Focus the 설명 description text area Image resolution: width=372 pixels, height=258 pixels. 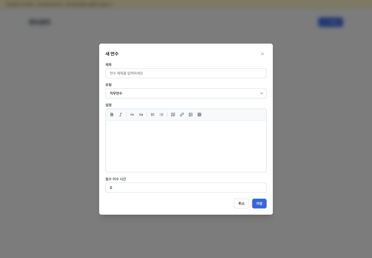click(x=186, y=146)
